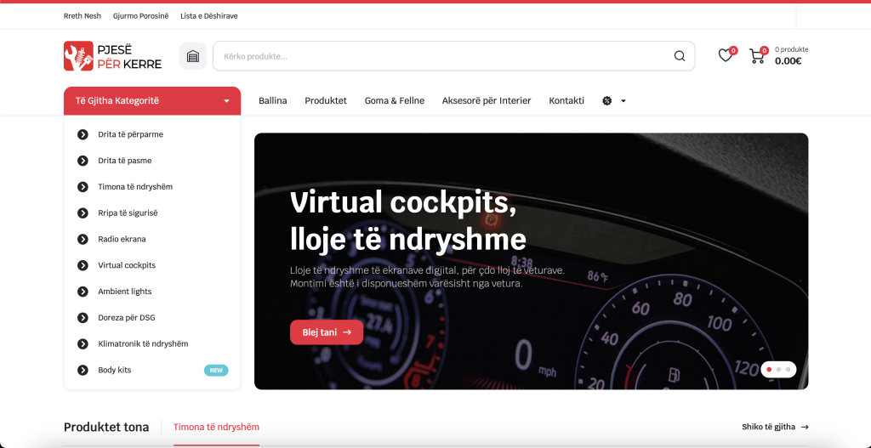Click the 0.00€ cart total
Screen dimensions: 871x448
coord(788,61)
